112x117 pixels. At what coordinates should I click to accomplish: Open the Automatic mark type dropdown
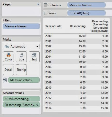tap(21, 46)
